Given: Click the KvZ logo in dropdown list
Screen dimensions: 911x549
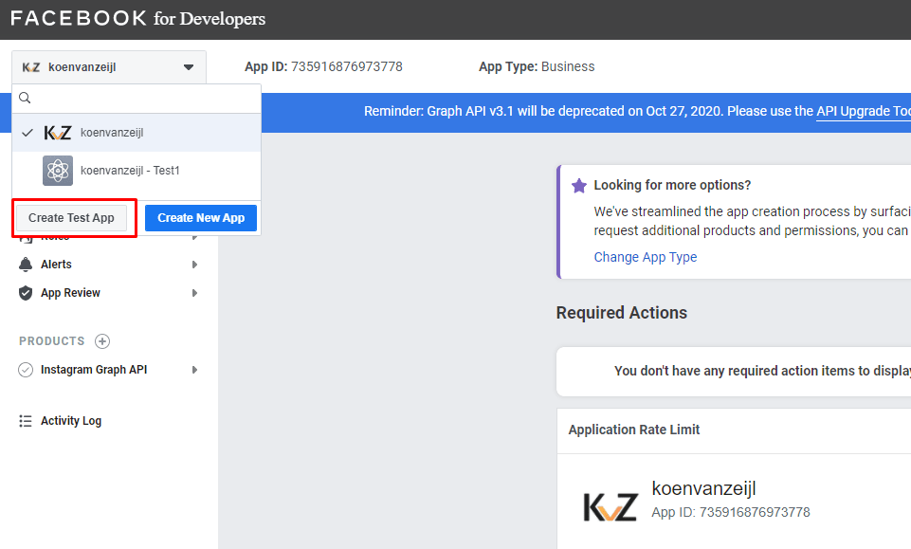Looking at the screenshot, I should [x=58, y=133].
